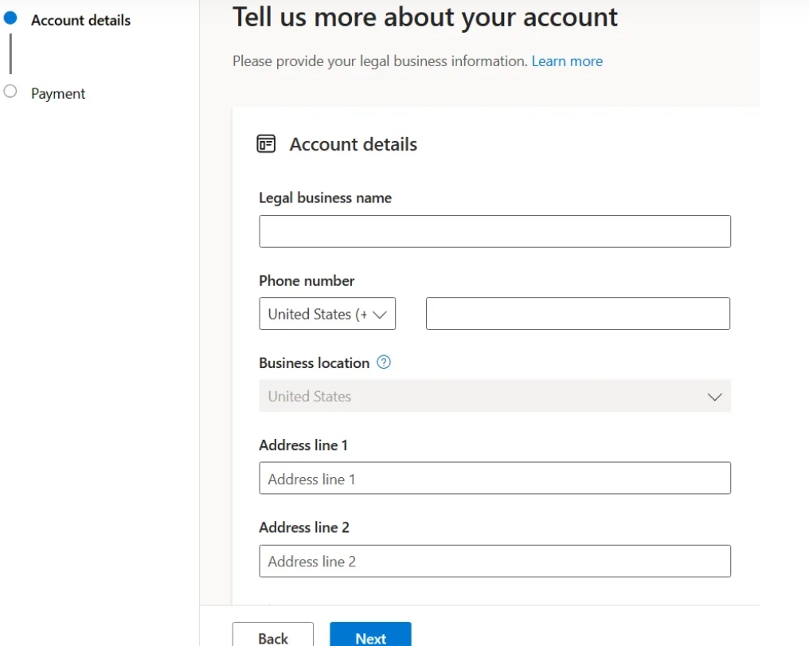This screenshot has width=809, height=646.
Task: Open the Account details step label
Action: tap(80, 20)
